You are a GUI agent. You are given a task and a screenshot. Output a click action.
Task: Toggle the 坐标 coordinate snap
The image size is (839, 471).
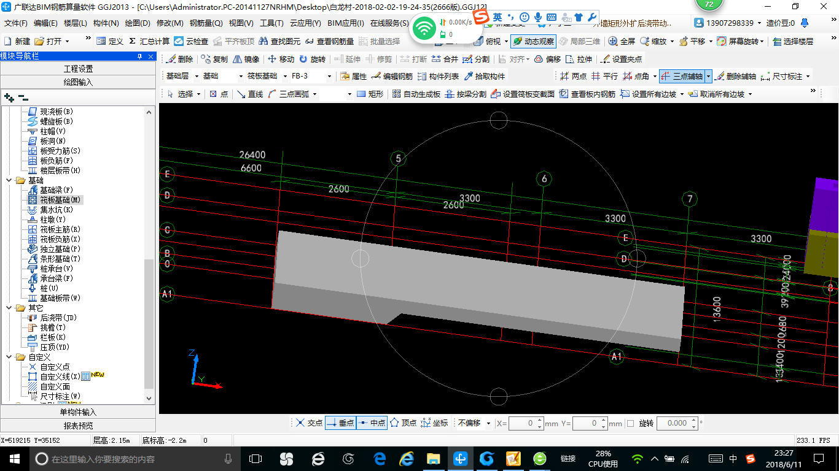pyautogui.click(x=435, y=423)
